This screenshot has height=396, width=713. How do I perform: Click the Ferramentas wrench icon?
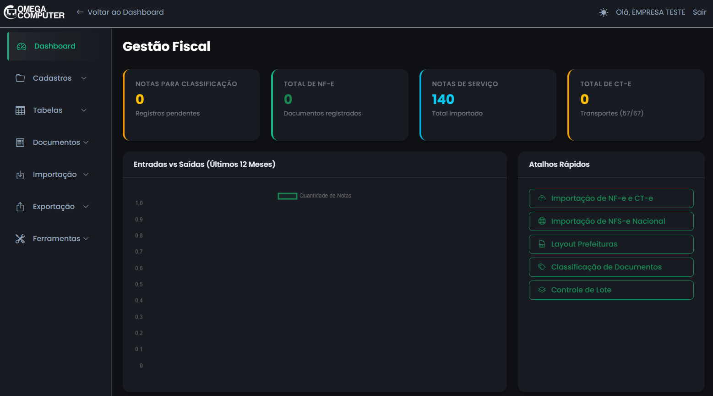[x=20, y=239]
